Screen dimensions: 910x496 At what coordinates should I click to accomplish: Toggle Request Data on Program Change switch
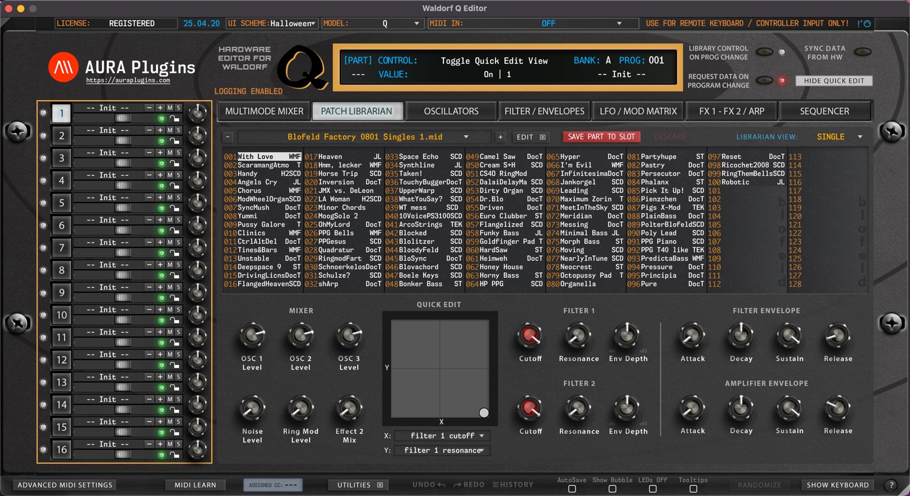click(x=764, y=80)
